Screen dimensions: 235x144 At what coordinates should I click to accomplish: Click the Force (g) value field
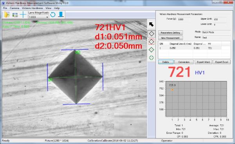(184, 19)
